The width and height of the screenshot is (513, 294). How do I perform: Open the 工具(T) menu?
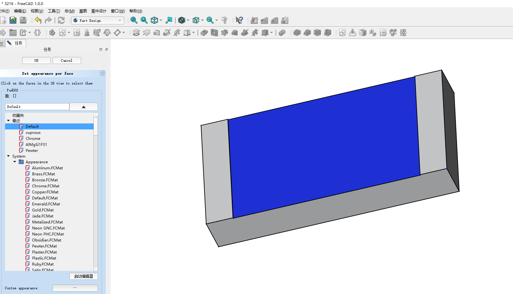pos(54,11)
